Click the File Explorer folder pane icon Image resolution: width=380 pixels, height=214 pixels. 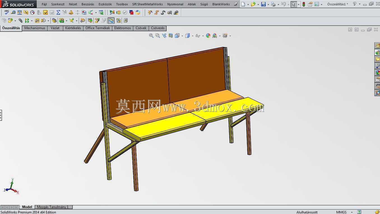click(x=377, y=59)
